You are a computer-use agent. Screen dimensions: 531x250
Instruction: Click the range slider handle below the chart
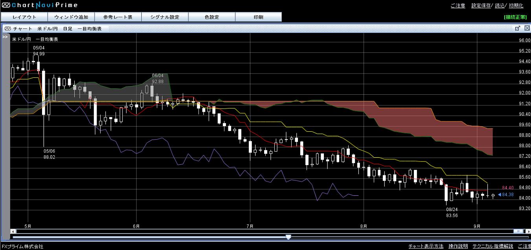point(288,237)
